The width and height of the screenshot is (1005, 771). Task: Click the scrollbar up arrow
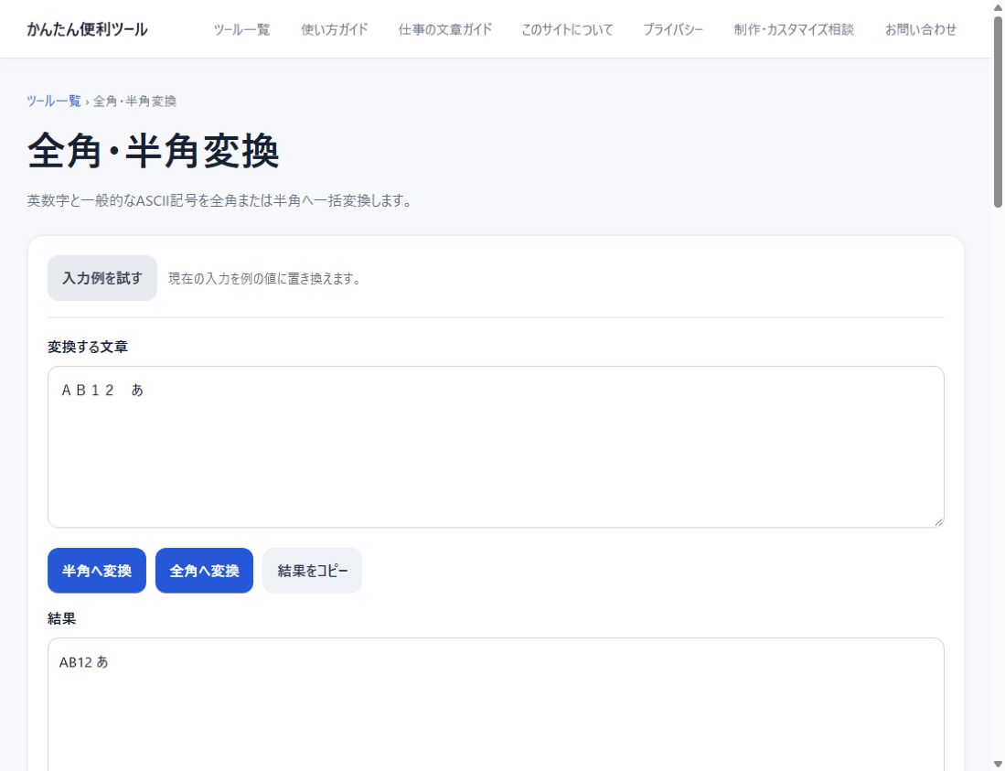click(x=998, y=7)
